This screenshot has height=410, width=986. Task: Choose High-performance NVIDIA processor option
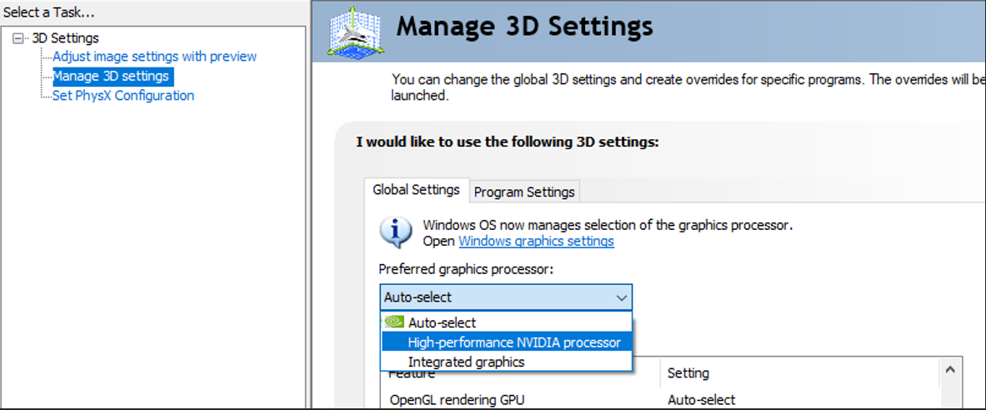tap(506, 342)
